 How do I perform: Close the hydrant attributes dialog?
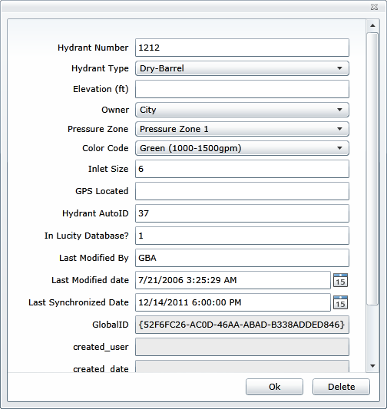tap(374, 7)
